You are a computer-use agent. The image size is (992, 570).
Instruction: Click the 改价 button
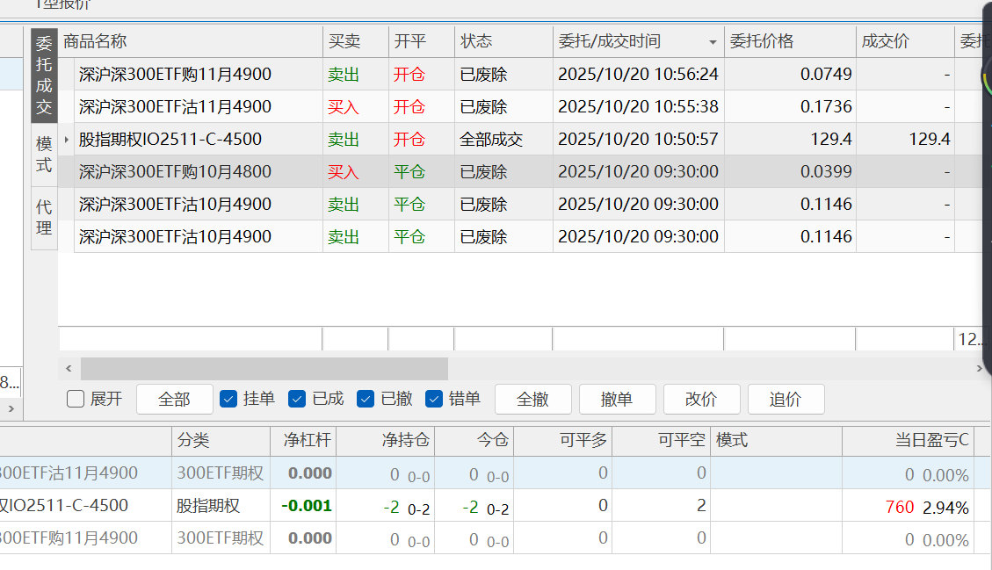pyautogui.click(x=701, y=400)
